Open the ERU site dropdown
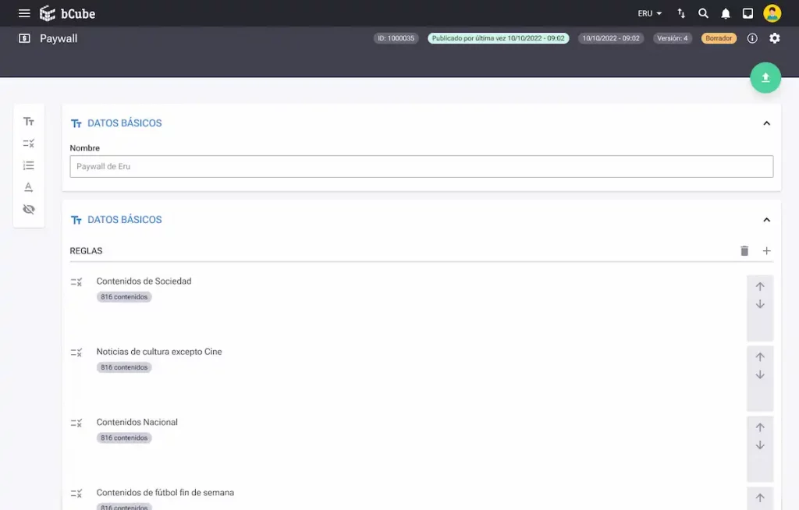Viewport: 799px width, 510px height. [x=649, y=13]
